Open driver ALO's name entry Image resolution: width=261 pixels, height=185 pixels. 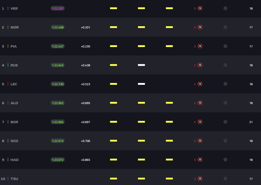14,103
